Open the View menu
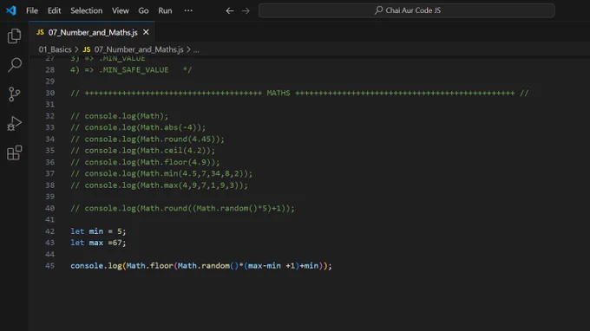The height and width of the screenshot is (331, 590). pos(121,10)
